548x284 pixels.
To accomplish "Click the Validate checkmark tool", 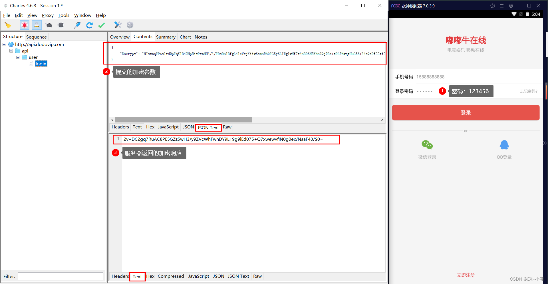I will pos(101,25).
